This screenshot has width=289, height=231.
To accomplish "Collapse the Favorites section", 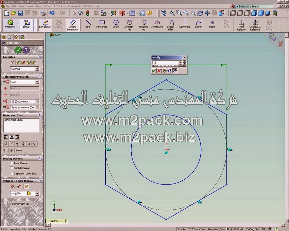I will pyautogui.click(x=39, y=57).
